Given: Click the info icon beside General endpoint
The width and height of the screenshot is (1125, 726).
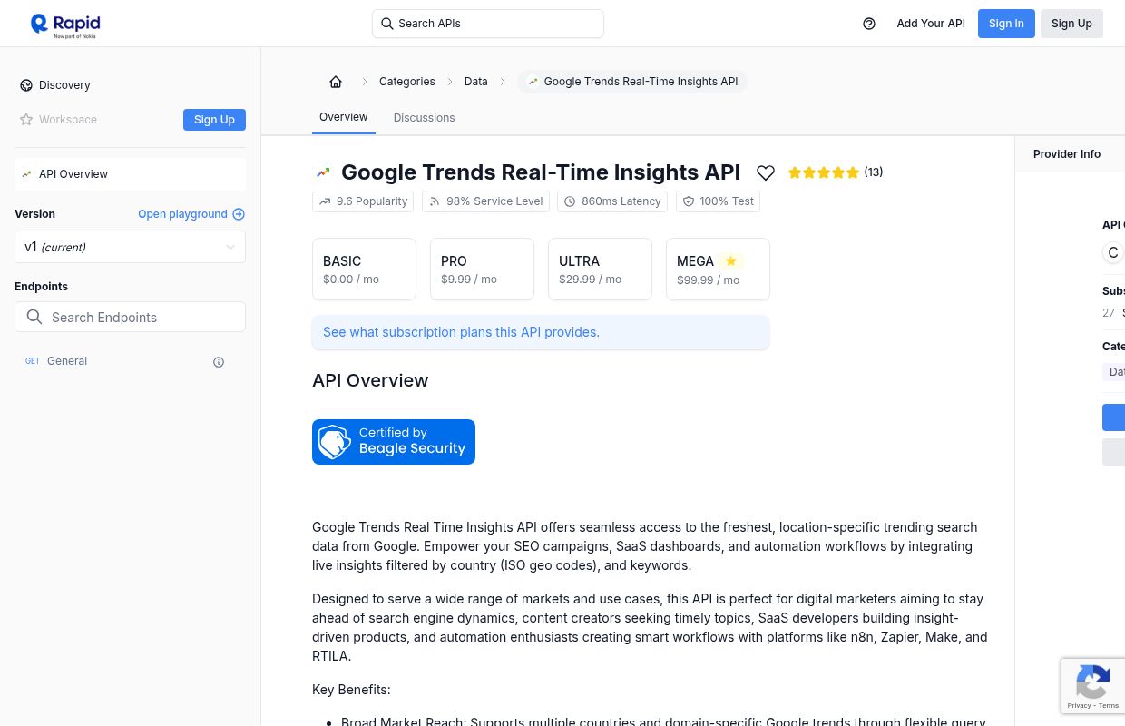Looking at the screenshot, I should point(219,362).
